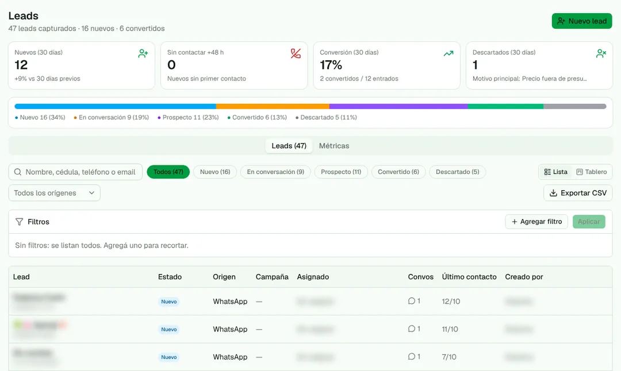Click the Filtros funnel icon

pyautogui.click(x=19, y=222)
